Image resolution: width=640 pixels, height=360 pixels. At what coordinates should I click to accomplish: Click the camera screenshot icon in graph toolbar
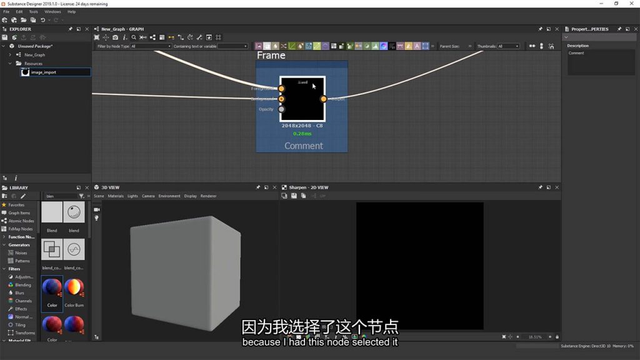(x=116, y=37)
